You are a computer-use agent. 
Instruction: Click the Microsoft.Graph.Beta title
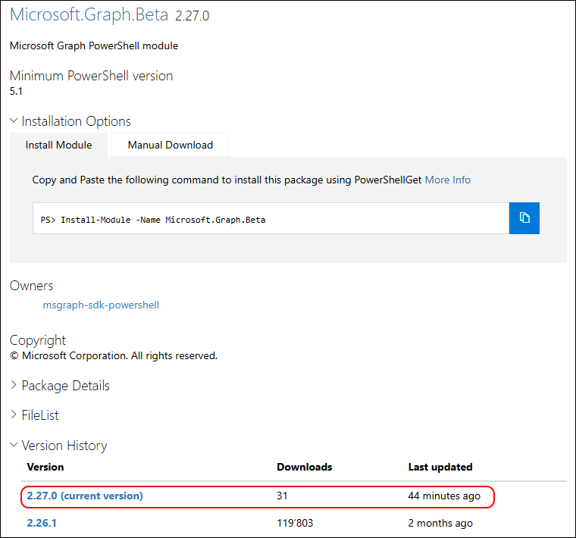[x=89, y=14]
